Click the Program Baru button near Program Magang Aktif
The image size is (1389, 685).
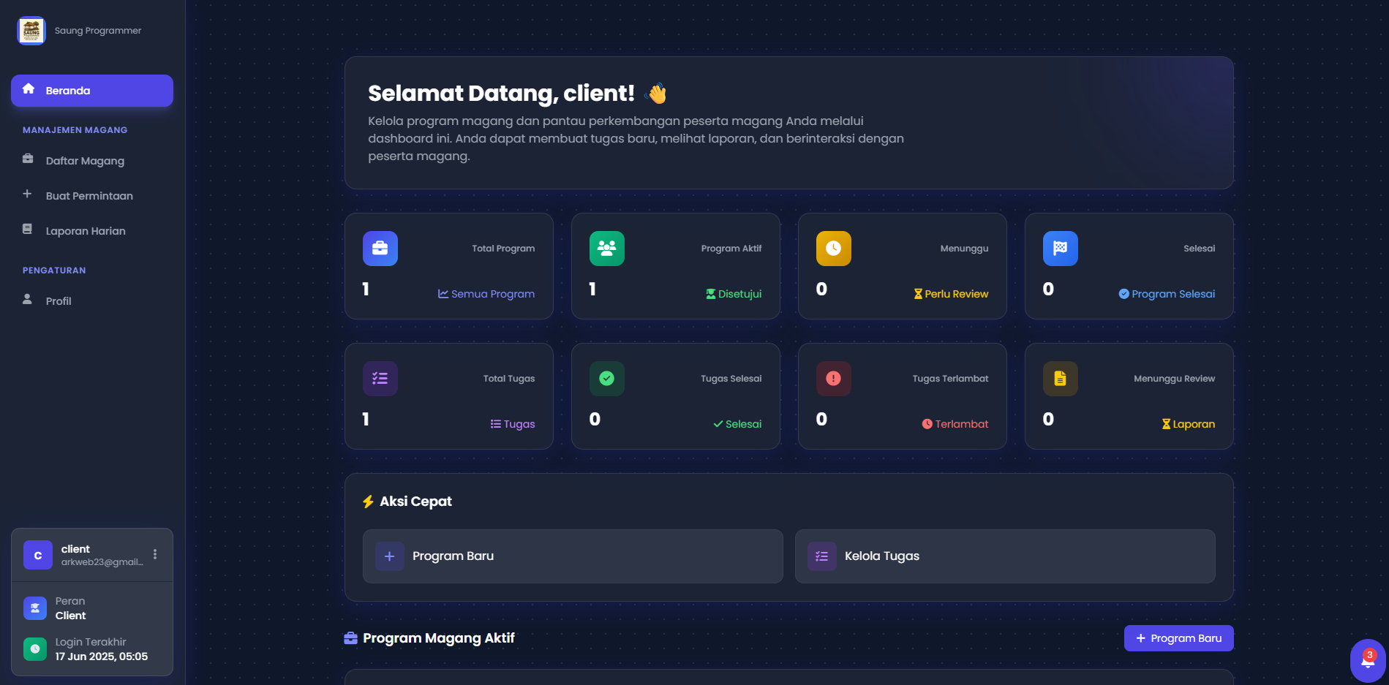(x=1178, y=637)
